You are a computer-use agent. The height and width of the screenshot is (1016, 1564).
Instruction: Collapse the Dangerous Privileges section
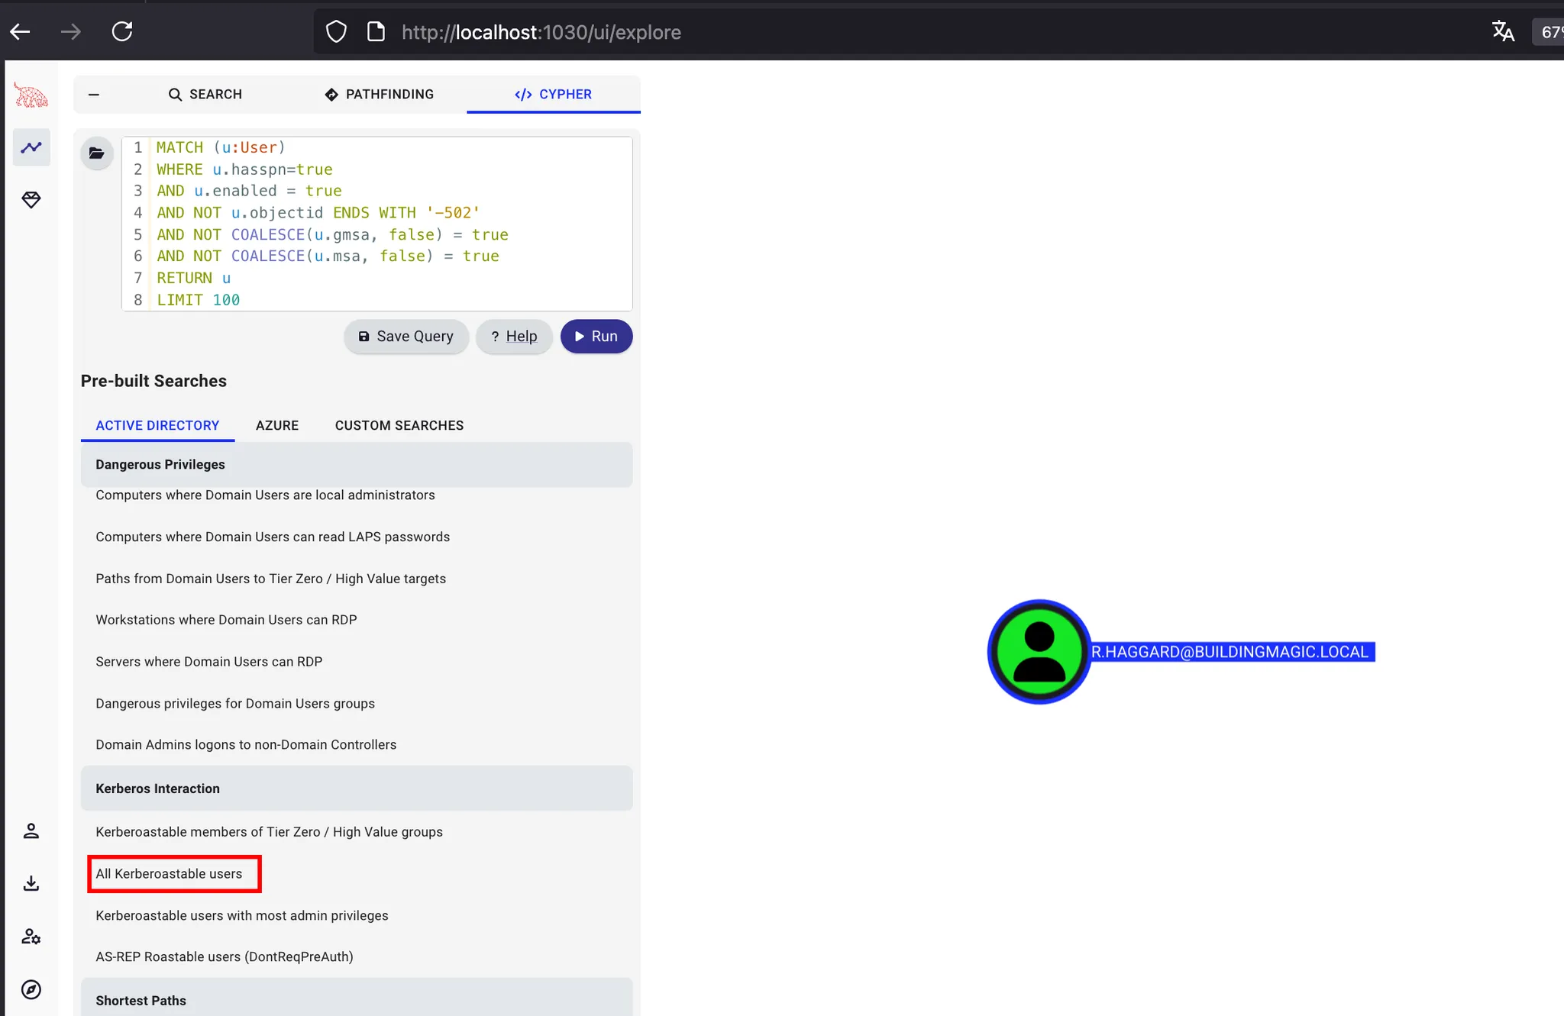pyautogui.click(x=356, y=464)
